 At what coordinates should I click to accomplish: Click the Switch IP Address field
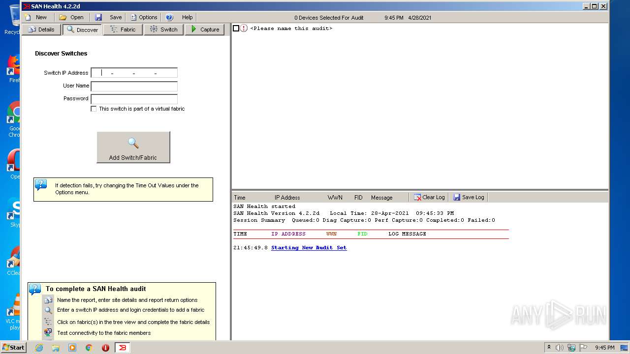[x=134, y=73]
